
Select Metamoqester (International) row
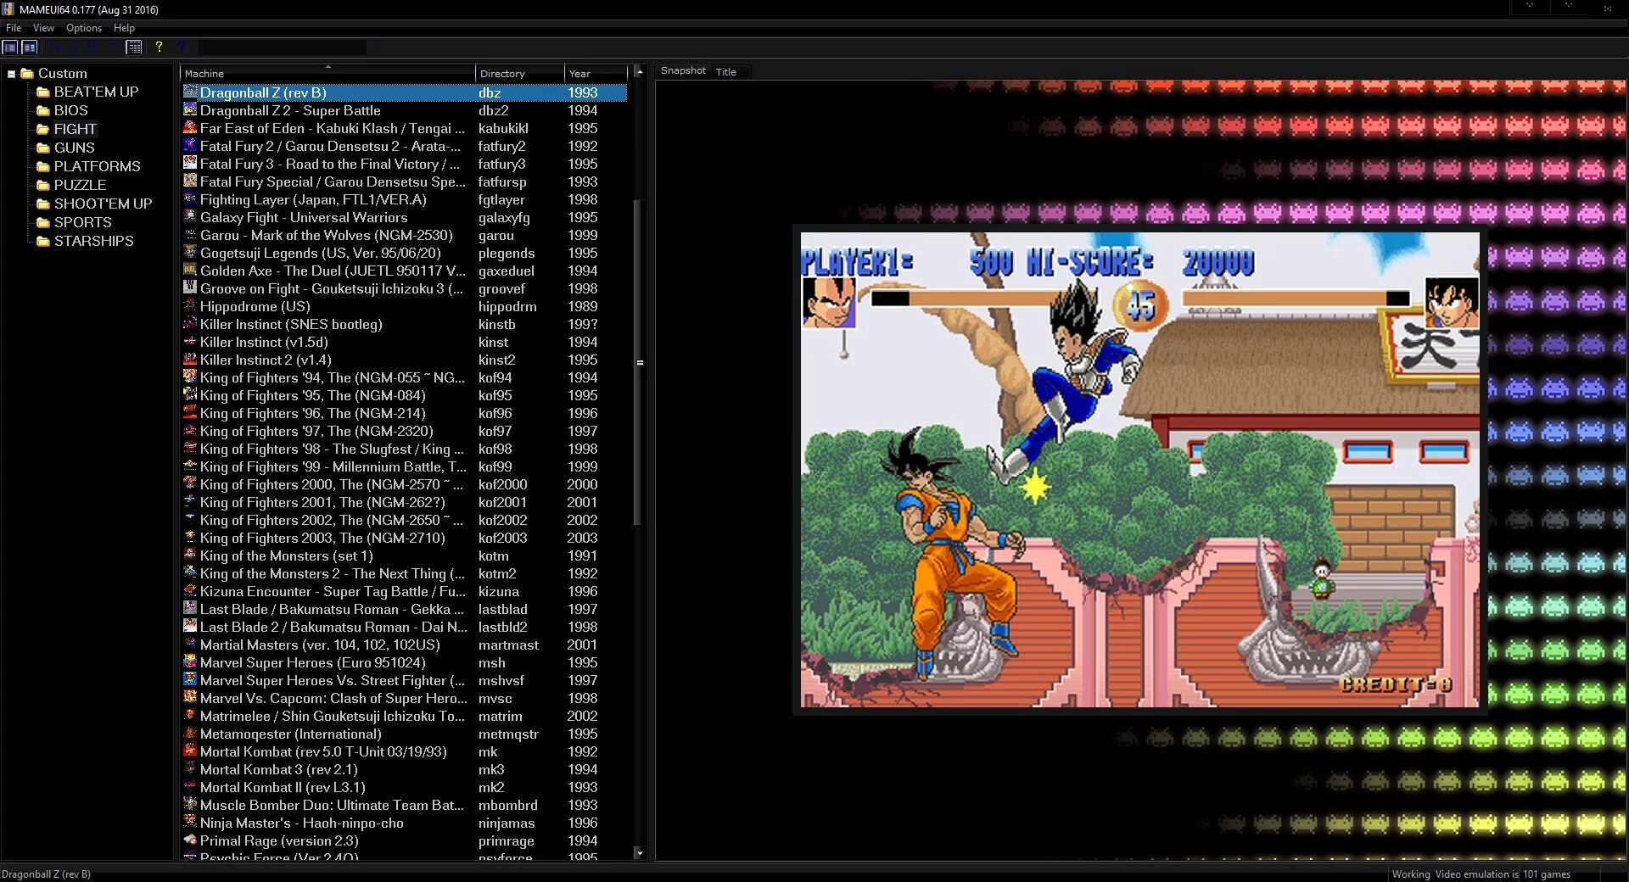point(404,734)
